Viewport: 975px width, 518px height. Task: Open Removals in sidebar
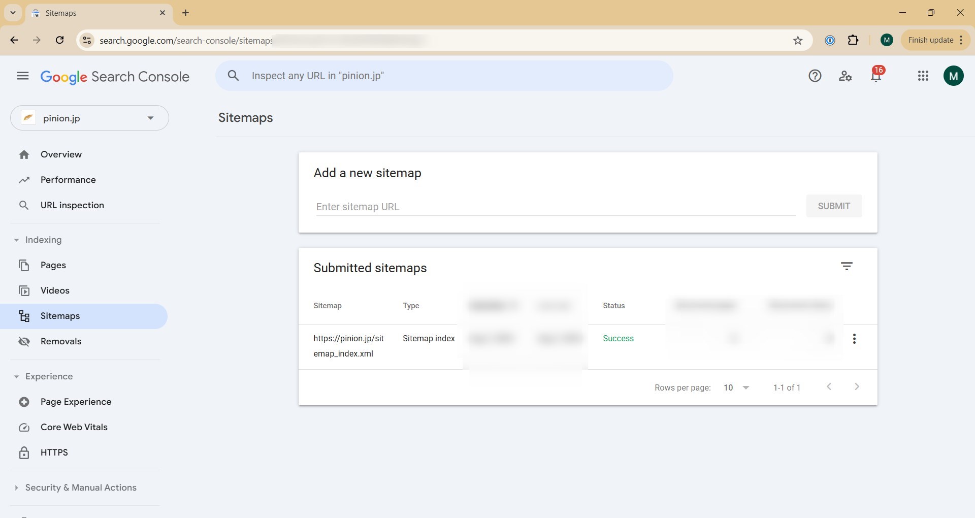click(60, 341)
